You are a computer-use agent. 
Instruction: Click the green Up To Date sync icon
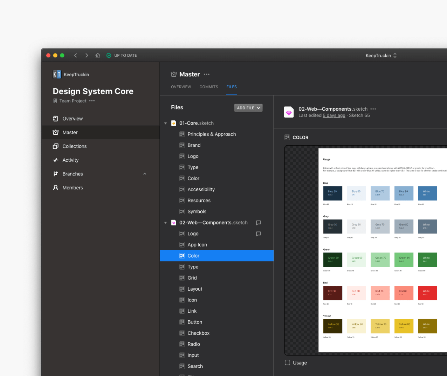109,55
